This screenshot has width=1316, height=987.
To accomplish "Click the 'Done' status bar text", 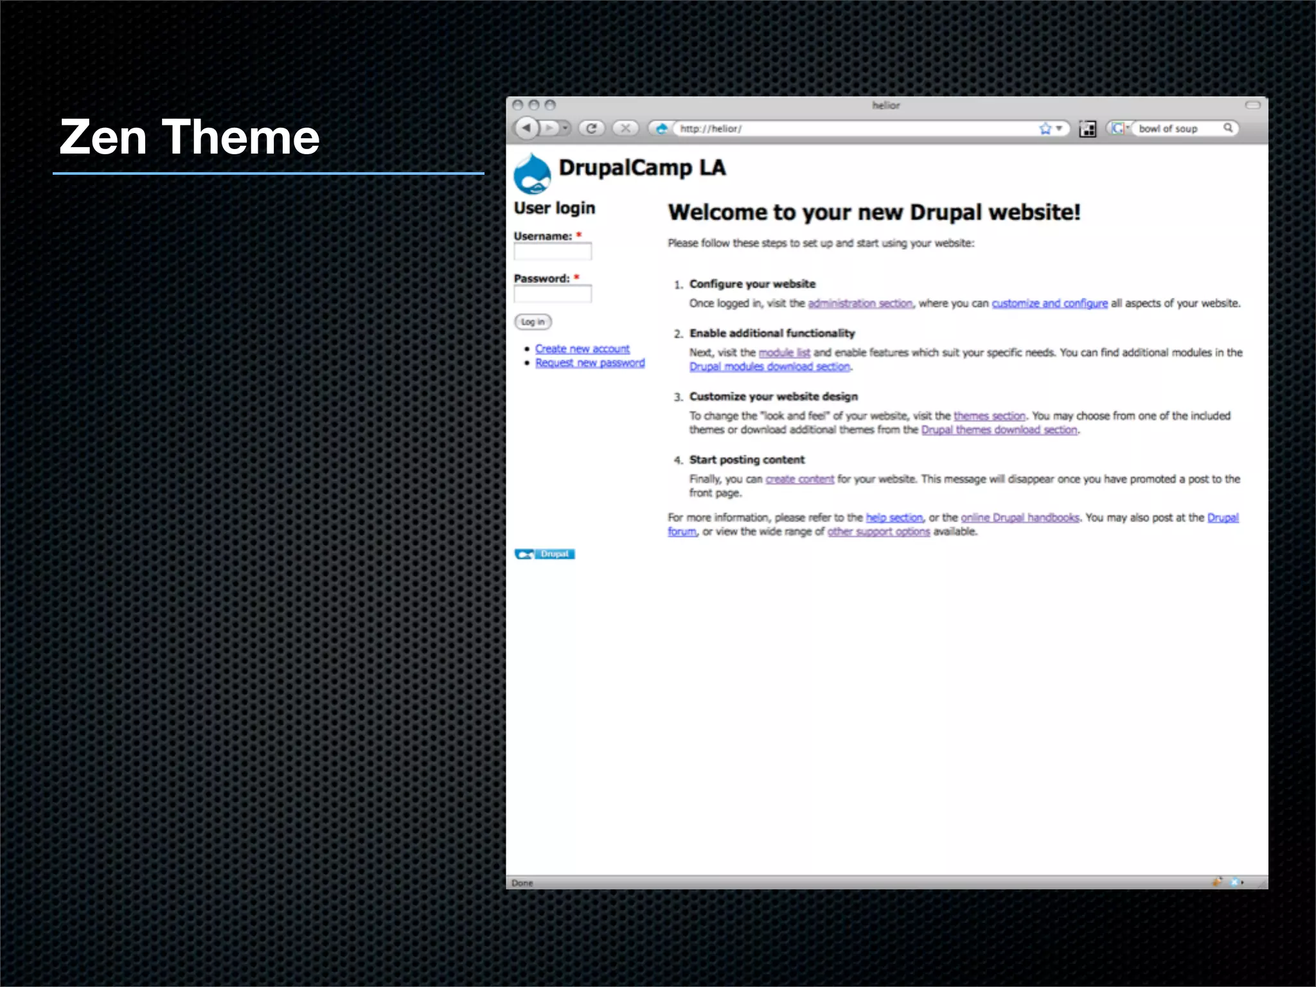I will 522,883.
